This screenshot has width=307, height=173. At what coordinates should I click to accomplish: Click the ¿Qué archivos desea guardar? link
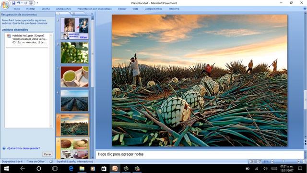click(x=24, y=148)
